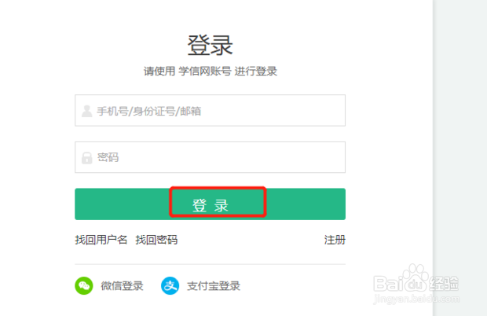Click the large 登录 page heading
This screenshot has width=487, height=316.
211,46
